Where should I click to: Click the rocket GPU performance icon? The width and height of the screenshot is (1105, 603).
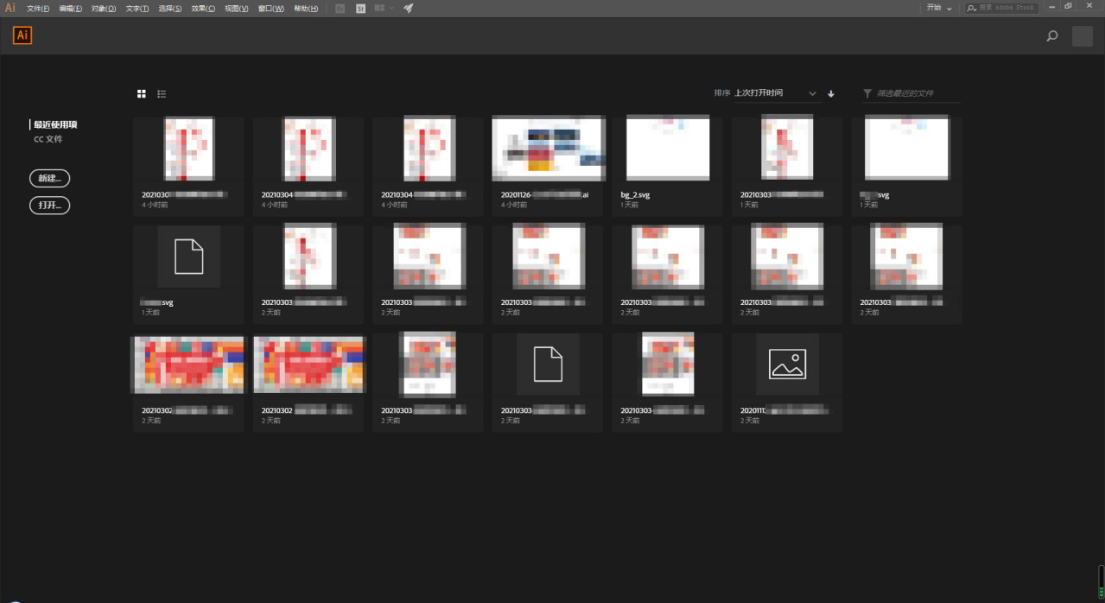pyautogui.click(x=409, y=8)
